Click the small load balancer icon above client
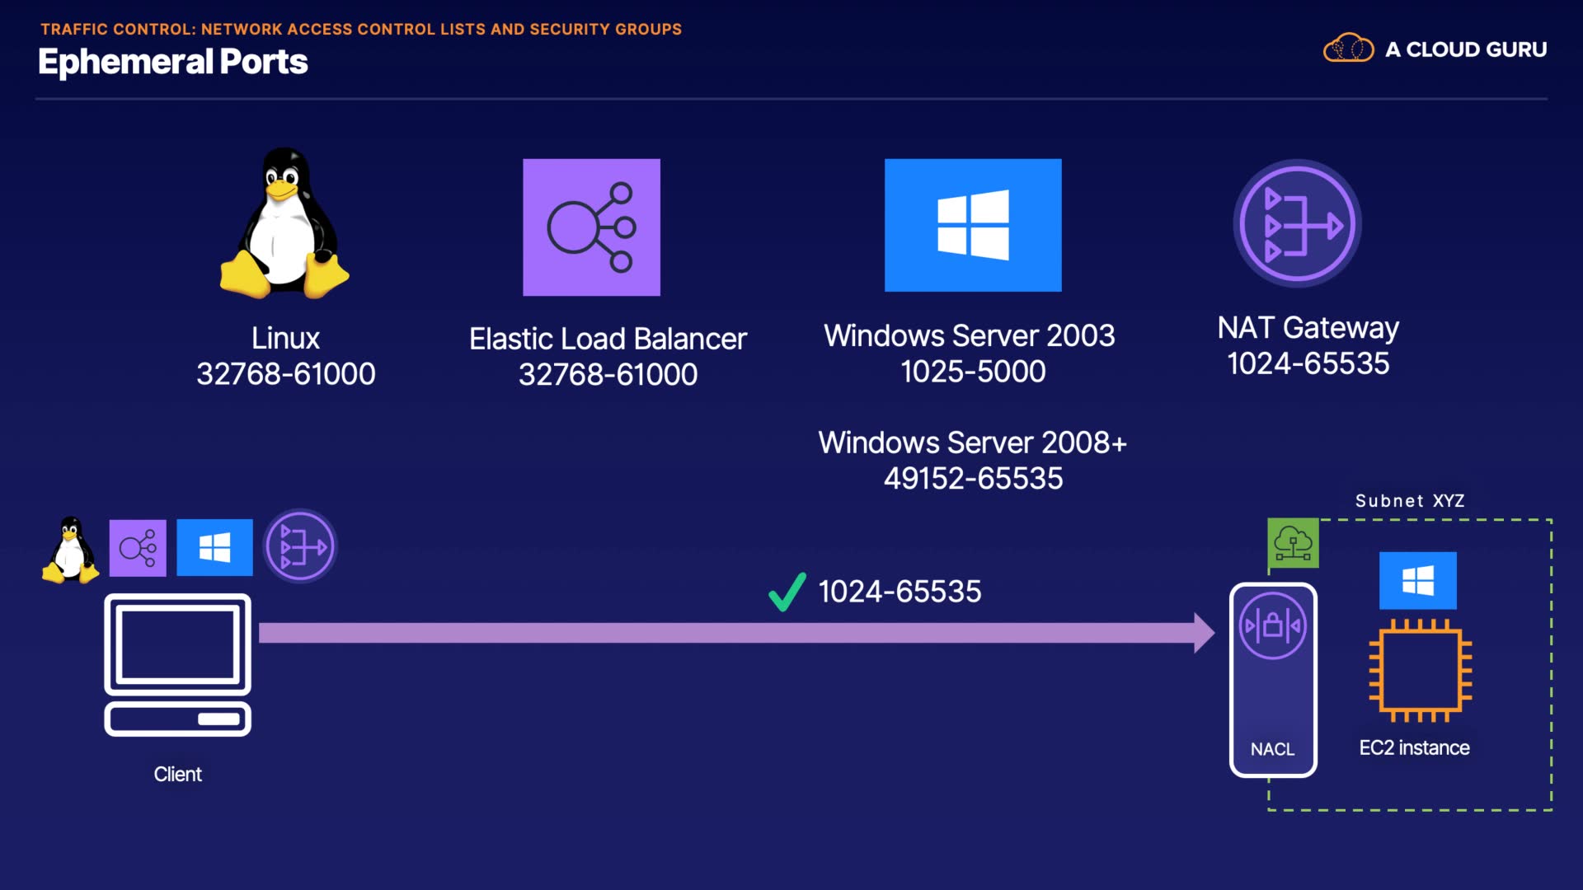 pyautogui.click(x=138, y=548)
